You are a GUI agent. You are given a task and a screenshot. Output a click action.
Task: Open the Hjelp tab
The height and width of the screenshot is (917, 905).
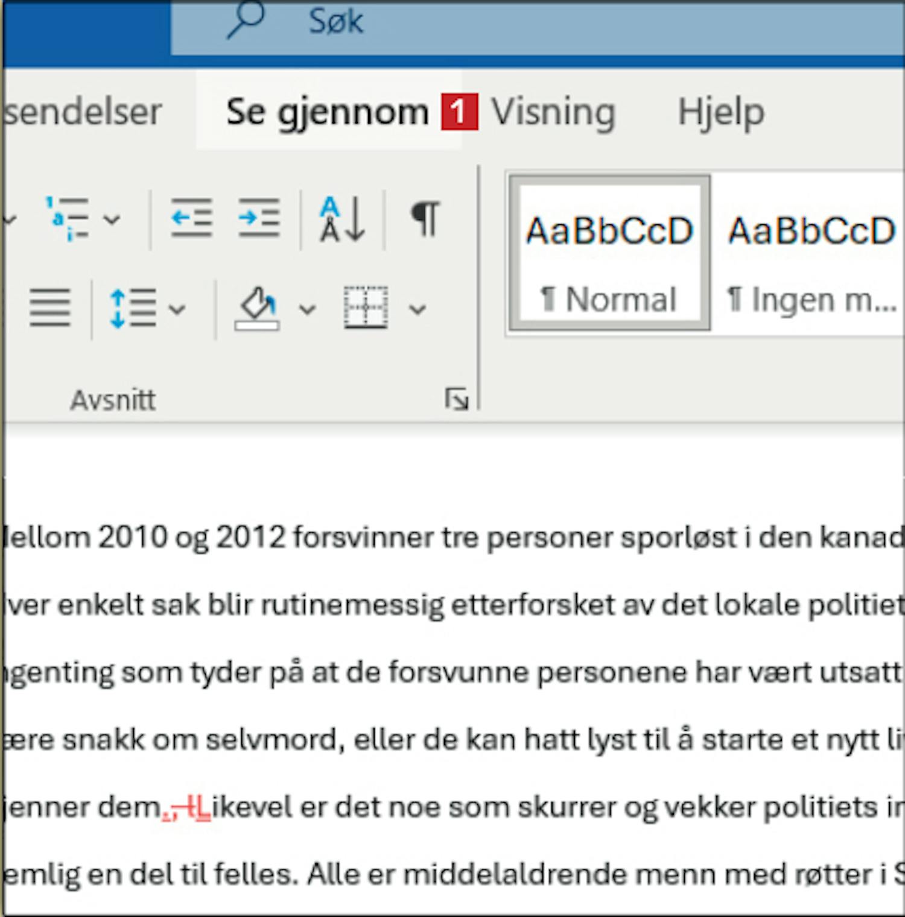click(x=721, y=112)
